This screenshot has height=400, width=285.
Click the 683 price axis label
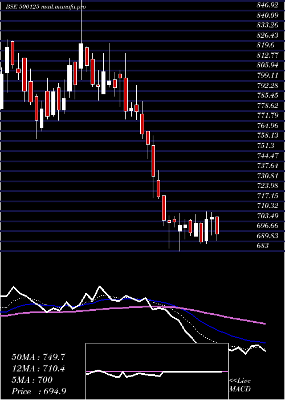(x=263, y=246)
